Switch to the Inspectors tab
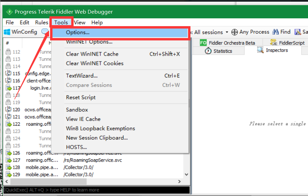 [273, 51]
